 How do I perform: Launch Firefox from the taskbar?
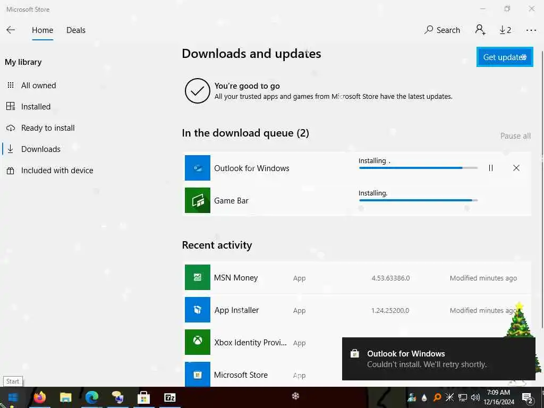pos(39,397)
